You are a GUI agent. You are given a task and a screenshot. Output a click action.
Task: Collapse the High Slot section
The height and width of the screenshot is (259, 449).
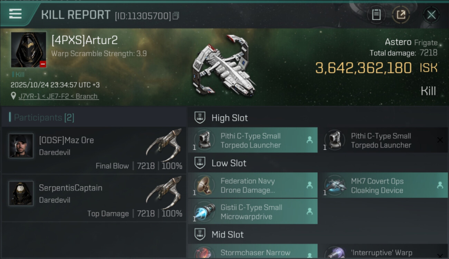[200, 118]
